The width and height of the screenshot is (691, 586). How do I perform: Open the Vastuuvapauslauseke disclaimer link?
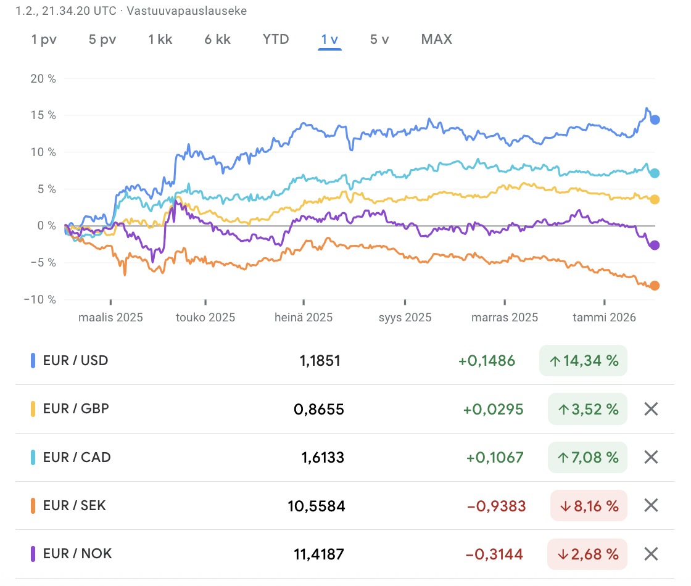[x=186, y=12]
